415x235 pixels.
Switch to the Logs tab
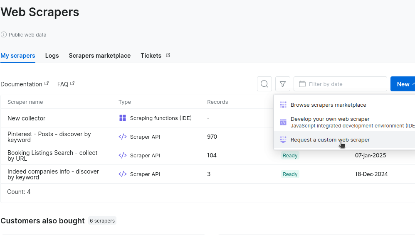[x=52, y=56]
